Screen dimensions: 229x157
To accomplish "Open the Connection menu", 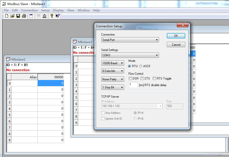I will [29, 10].
